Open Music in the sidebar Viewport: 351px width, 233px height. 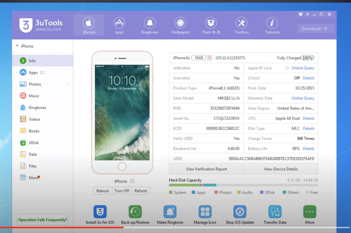42,96
